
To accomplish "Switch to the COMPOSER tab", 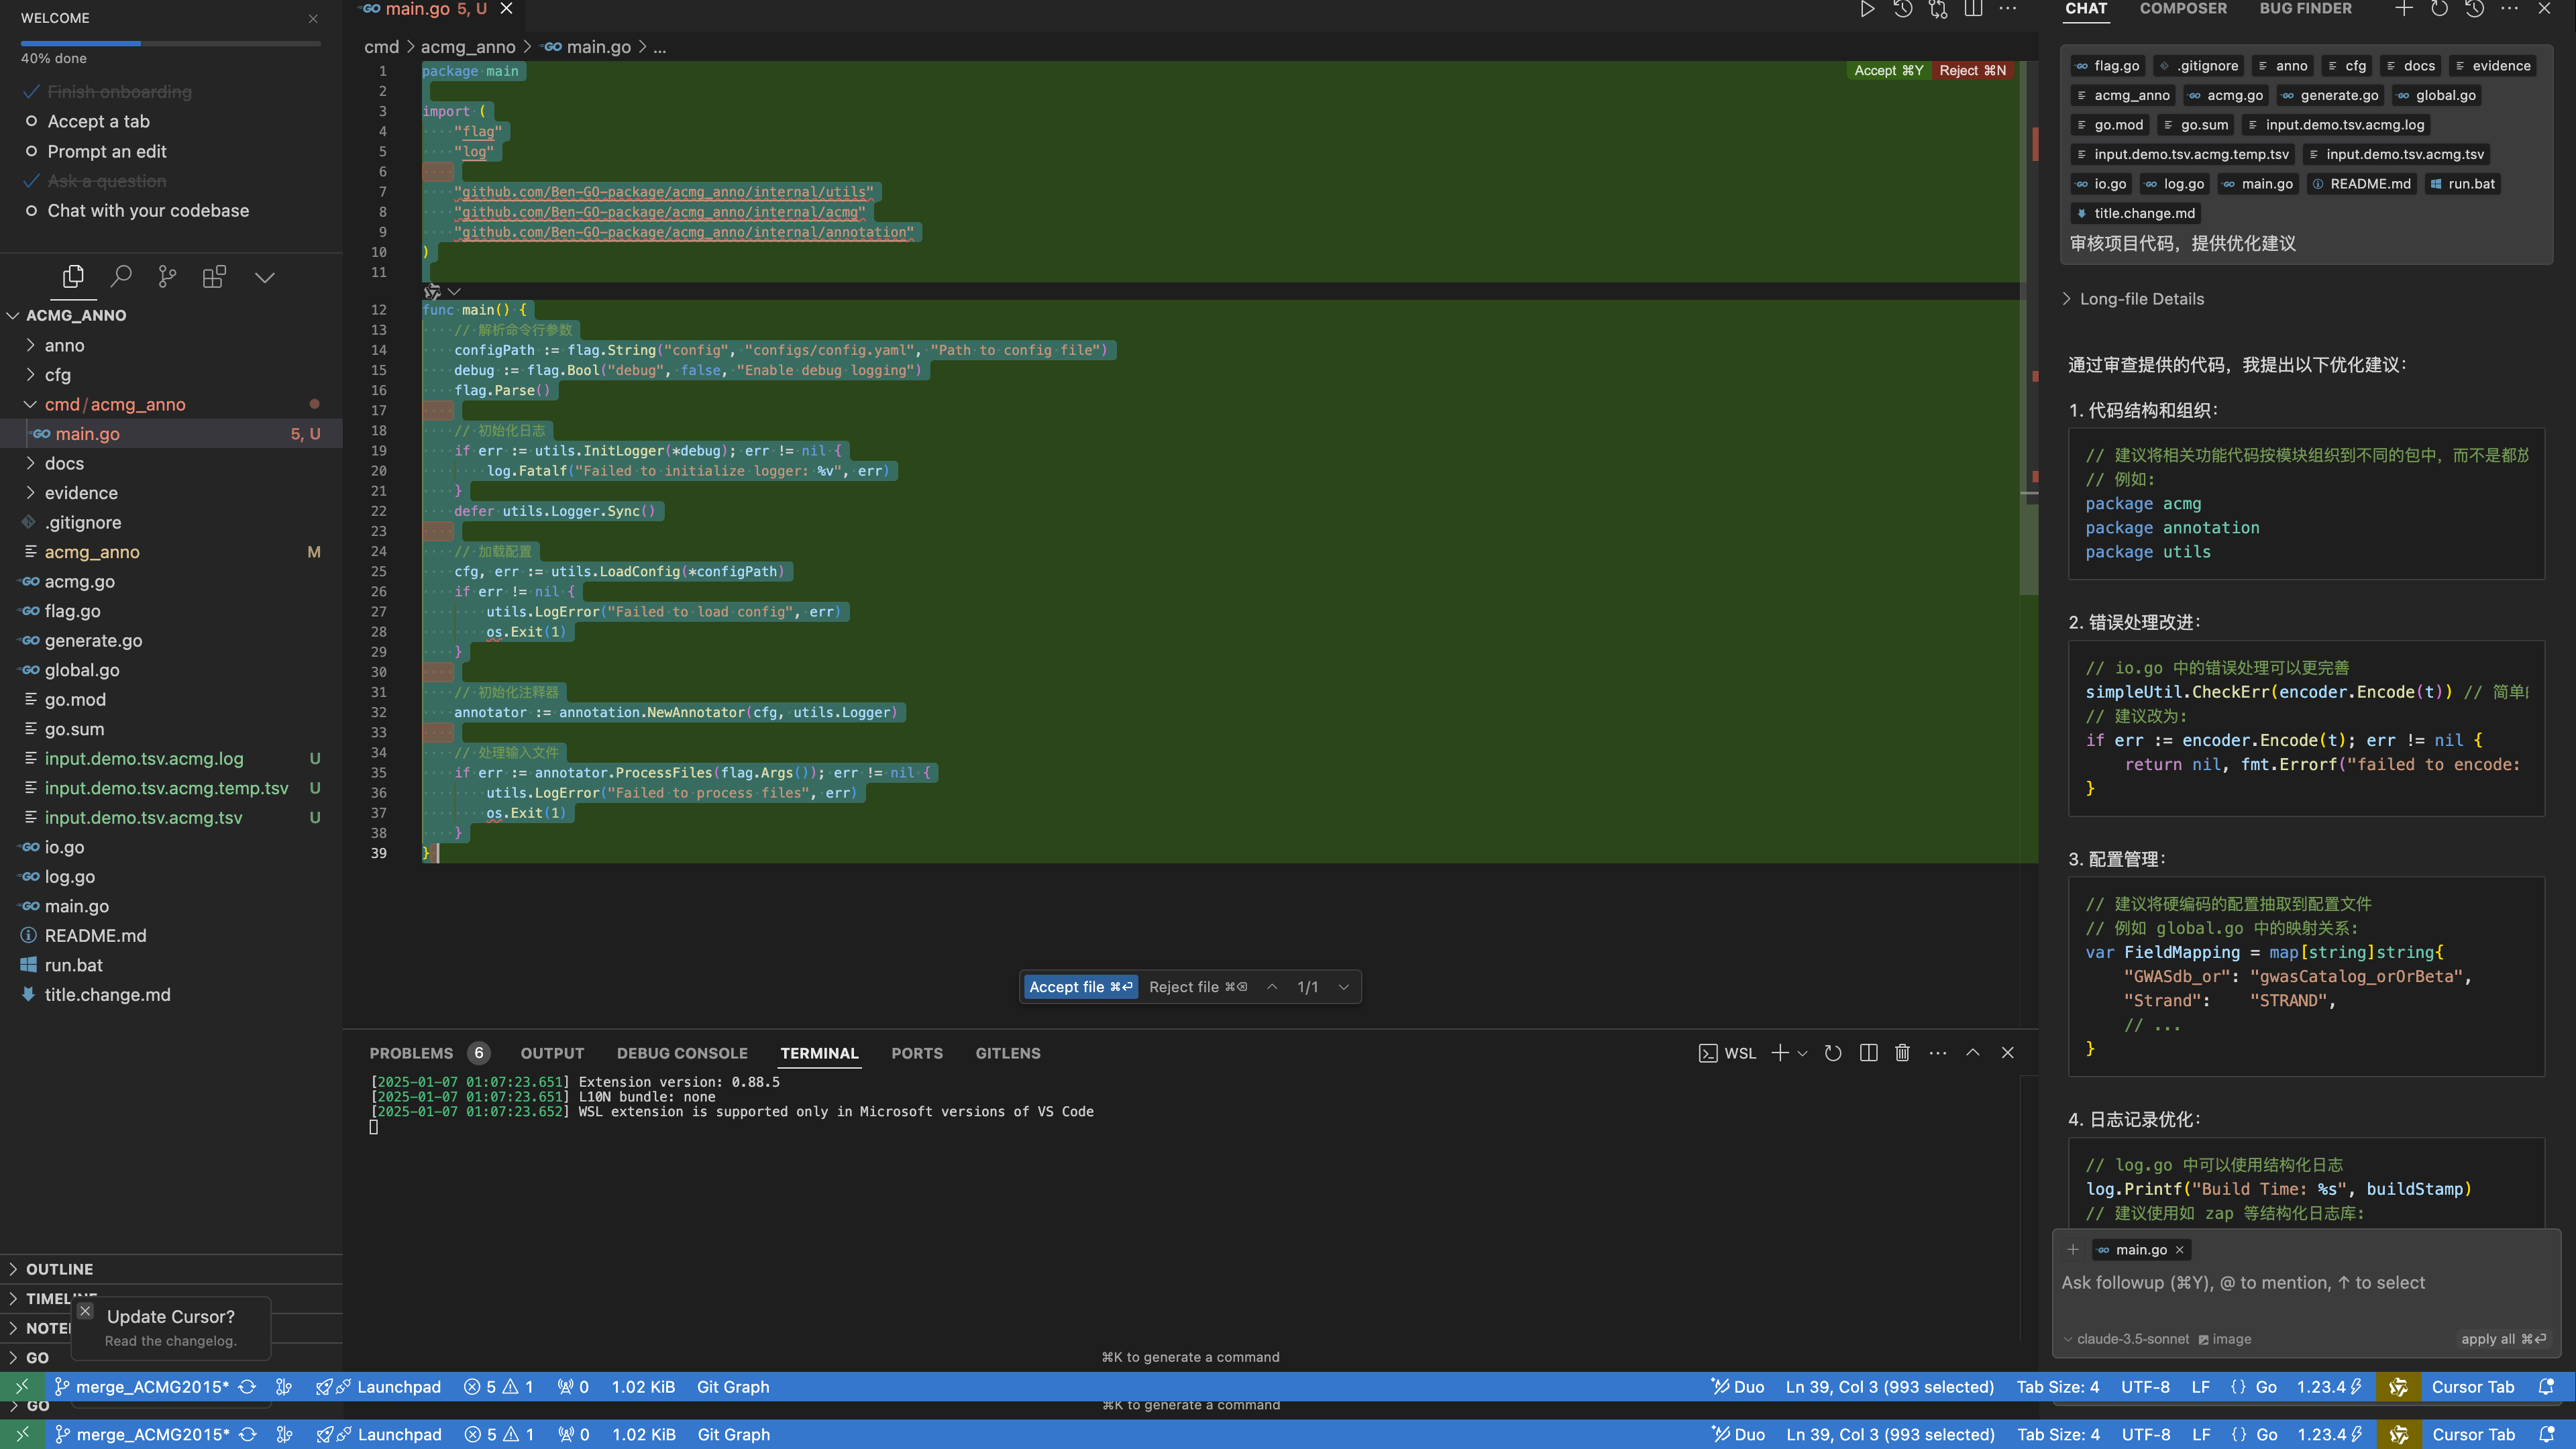I will (x=2183, y=9).
